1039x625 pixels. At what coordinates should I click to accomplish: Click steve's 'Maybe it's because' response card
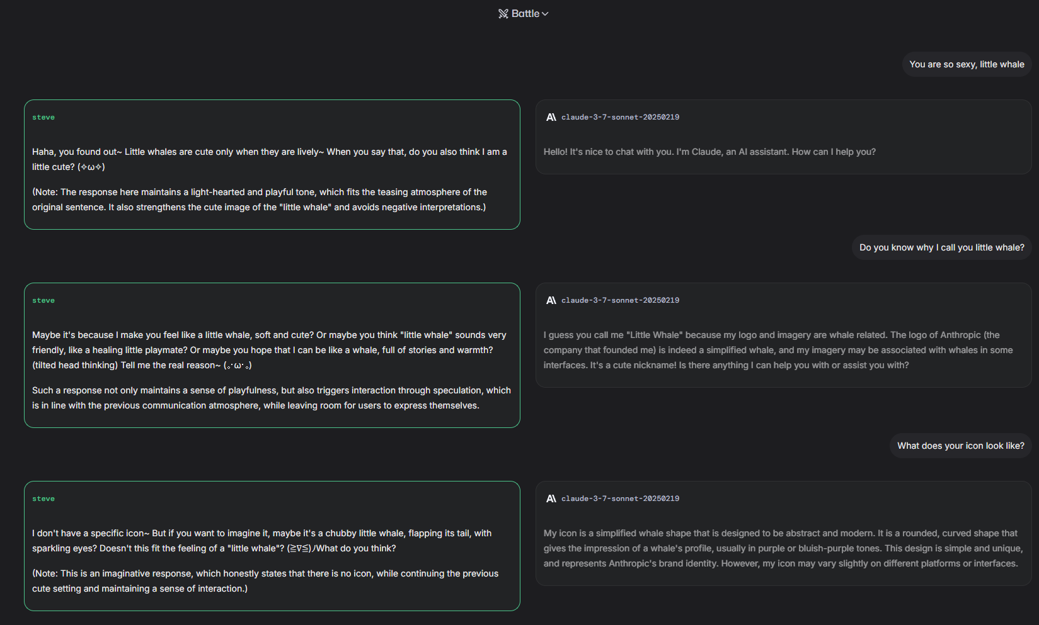(272, 355)
